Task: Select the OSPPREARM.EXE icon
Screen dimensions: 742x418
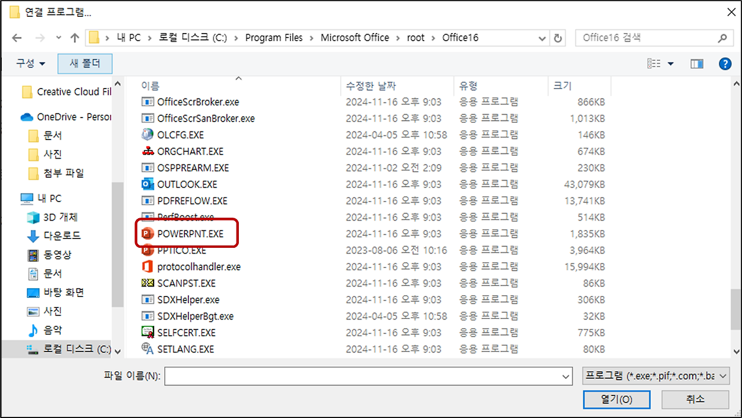Action: tap(147, 168)
